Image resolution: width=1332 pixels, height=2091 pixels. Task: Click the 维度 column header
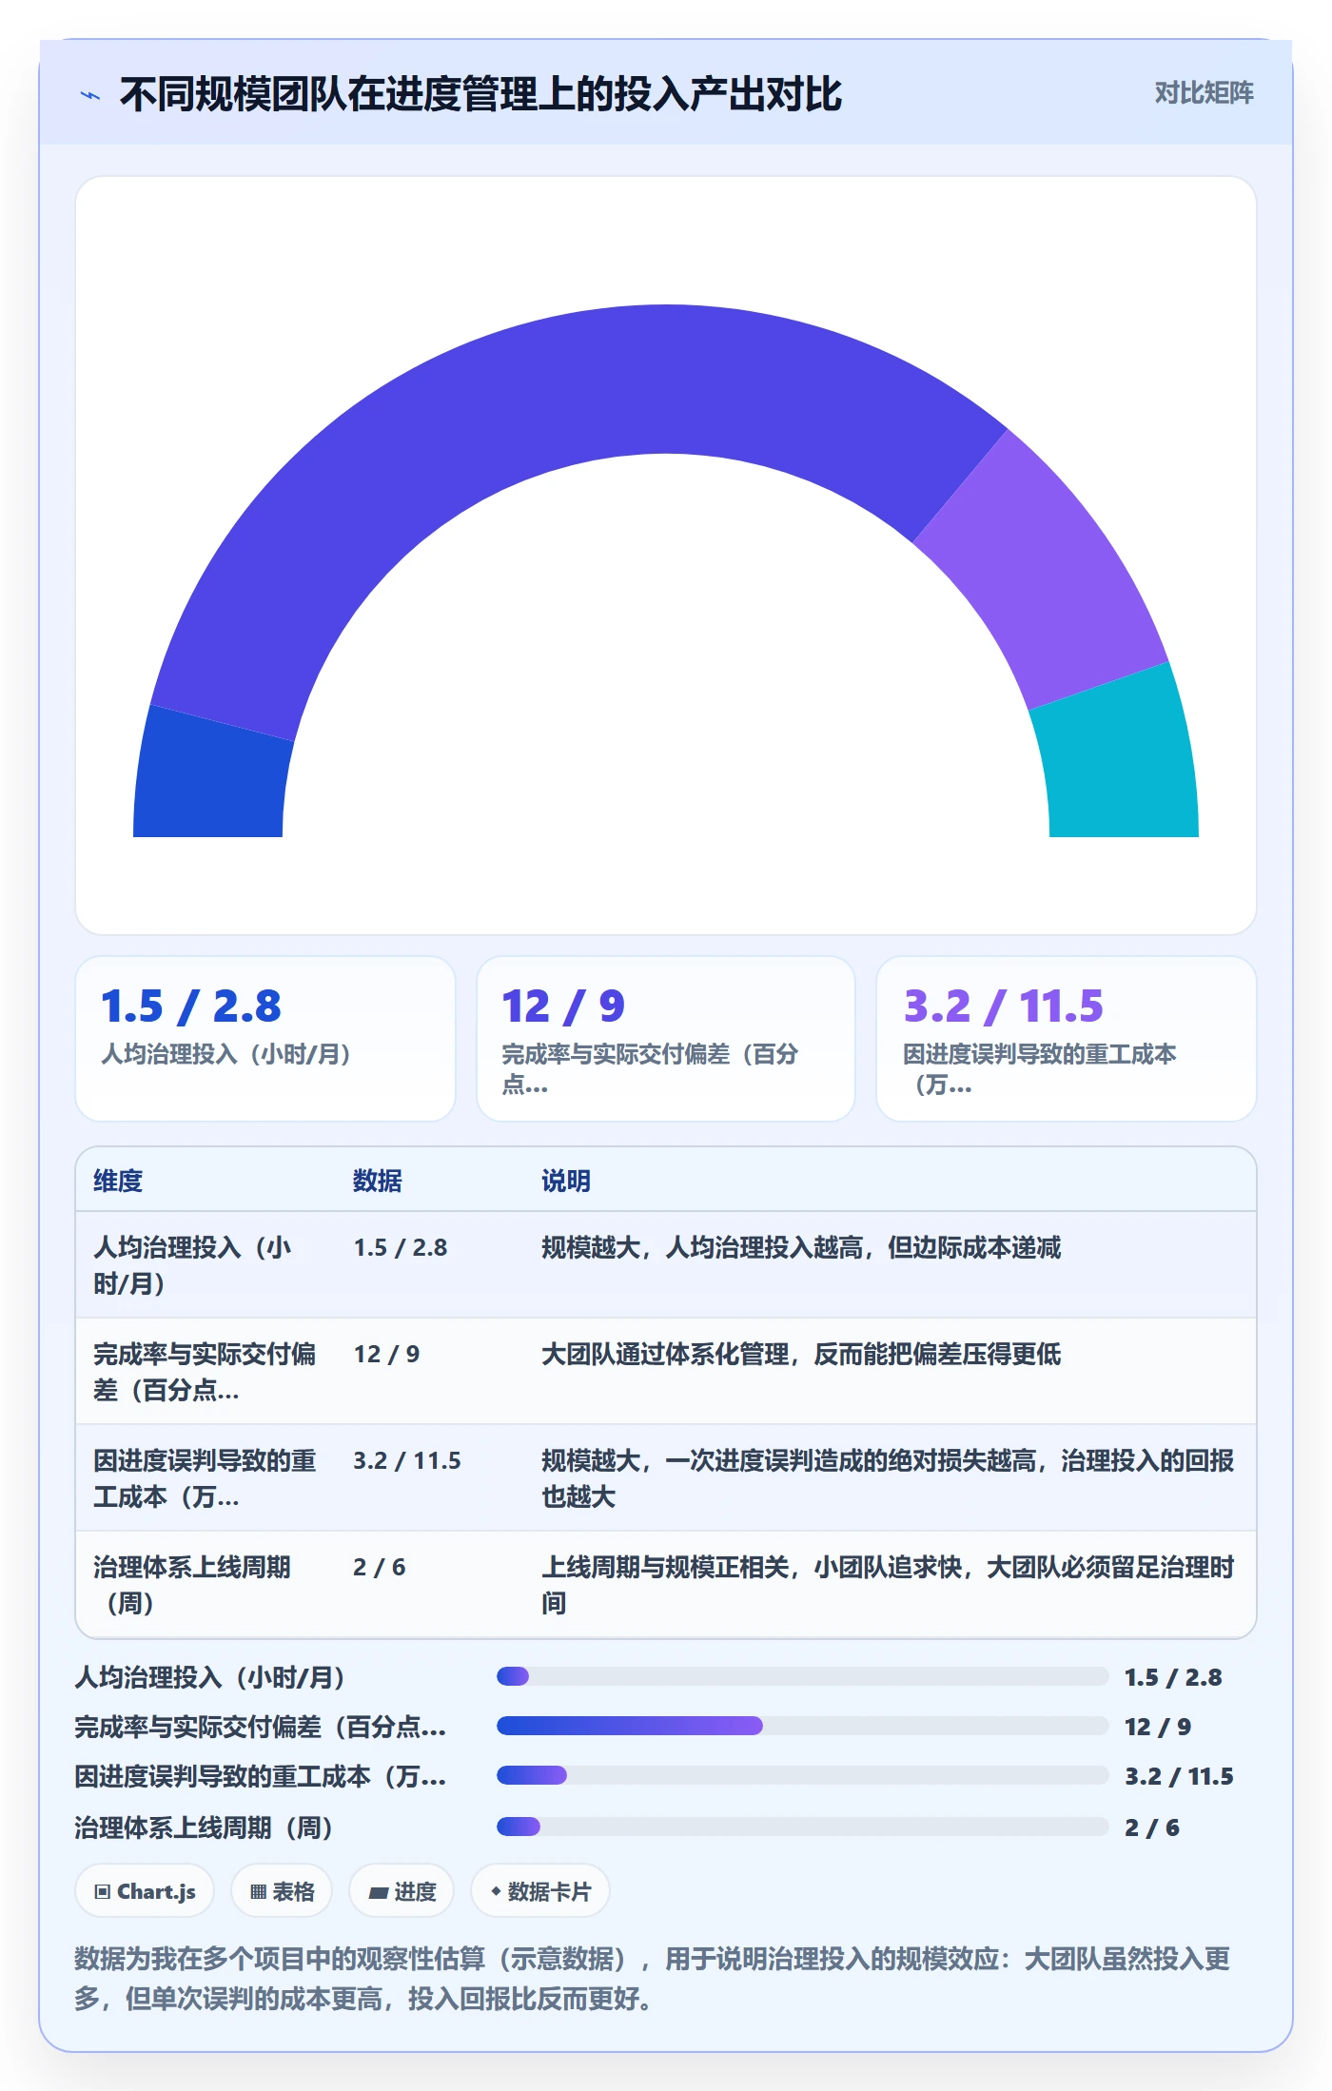(x=118, y=1181)
